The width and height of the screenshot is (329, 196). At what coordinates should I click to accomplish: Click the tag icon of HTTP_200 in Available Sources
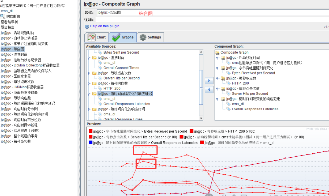(x=100, y=88)
